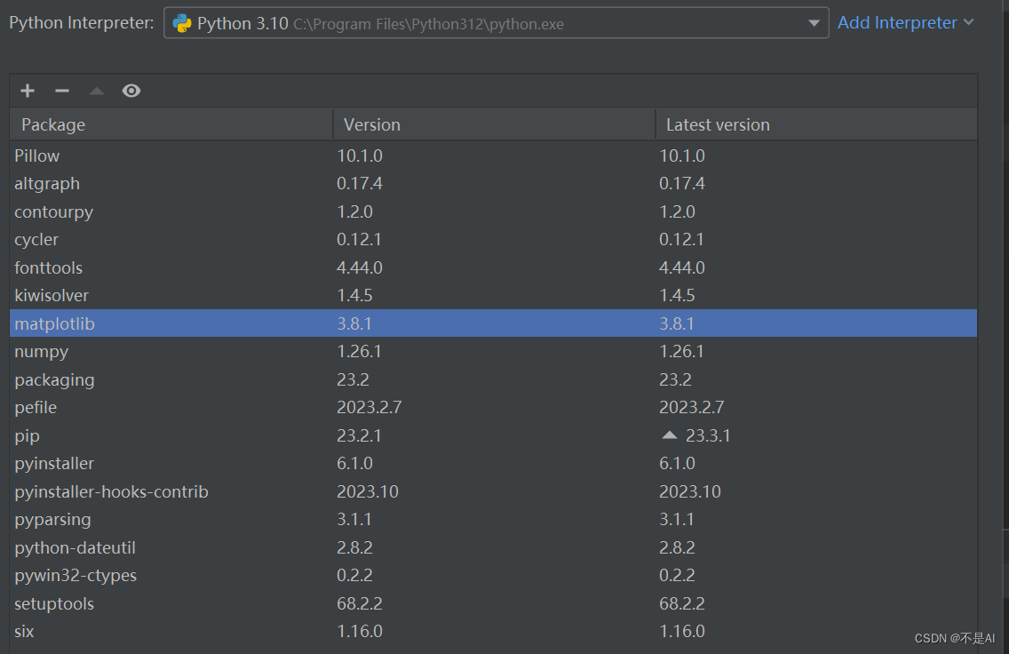Image resolution: width=1009 pixels, height=654 pixels.
Task: Select the numpy package row
Action: (41, 351)
